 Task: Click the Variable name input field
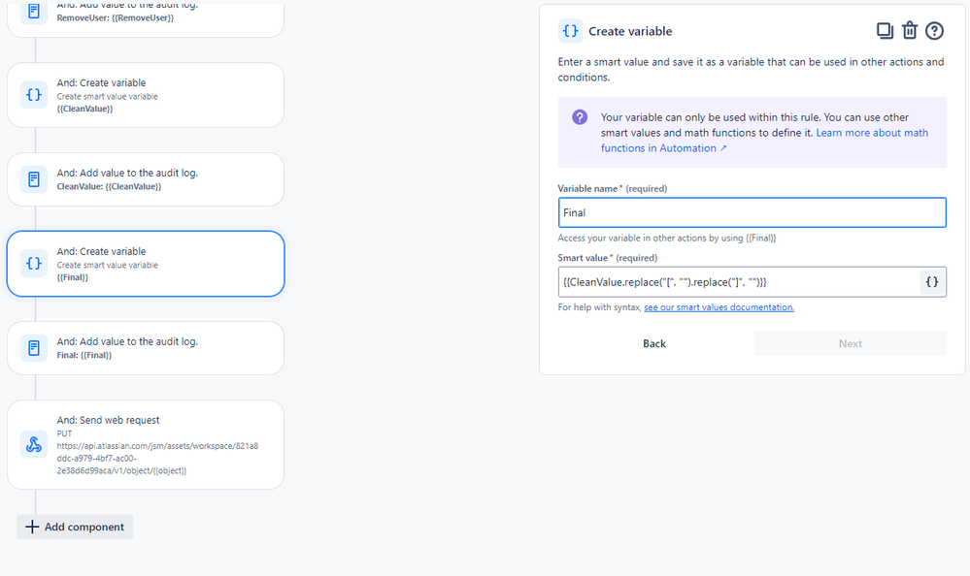[752, 212]
